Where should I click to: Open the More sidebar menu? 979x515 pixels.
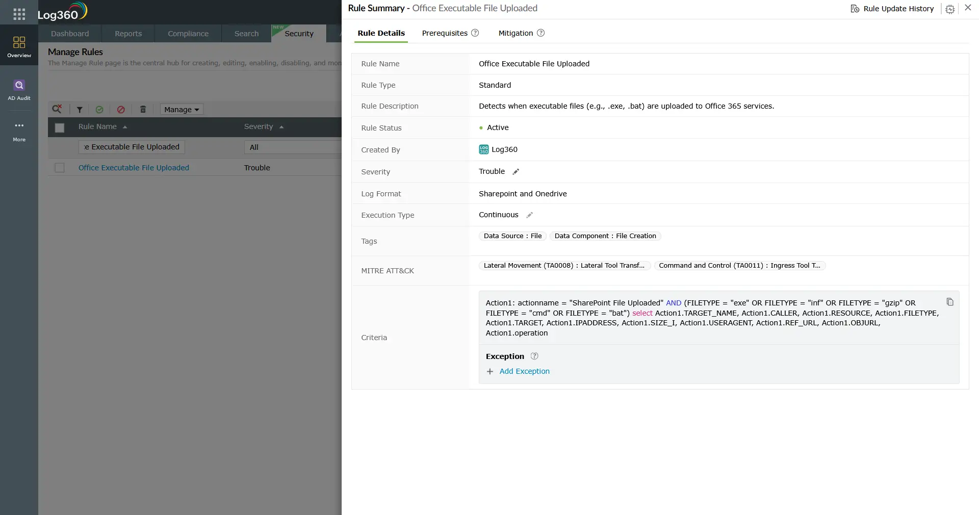pos(19,131)
